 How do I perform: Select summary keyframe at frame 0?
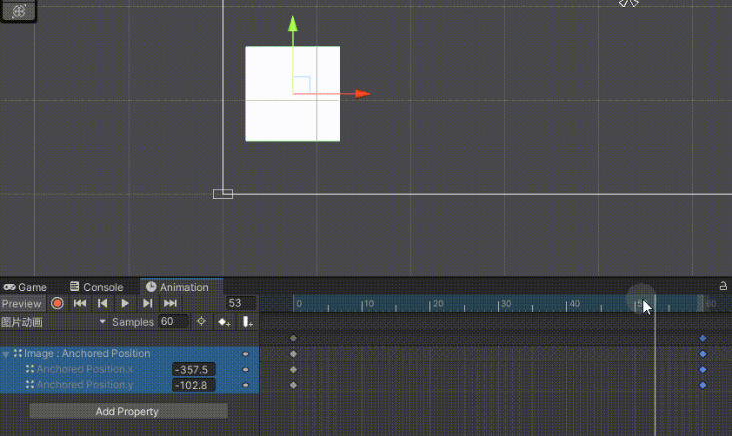tap(293, 338)
